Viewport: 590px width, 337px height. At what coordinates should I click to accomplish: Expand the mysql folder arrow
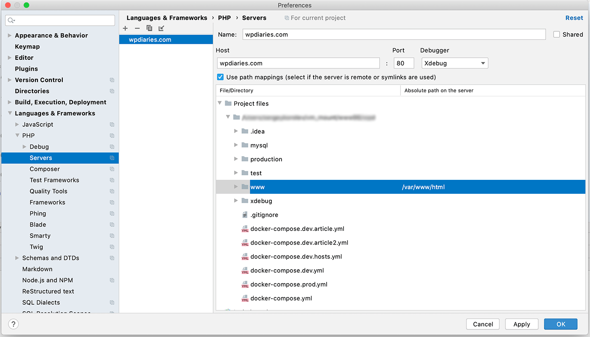(236, 145)
